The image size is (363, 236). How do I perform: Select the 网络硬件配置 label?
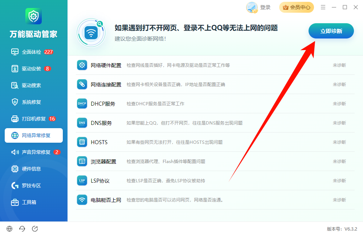coord(106,65)
